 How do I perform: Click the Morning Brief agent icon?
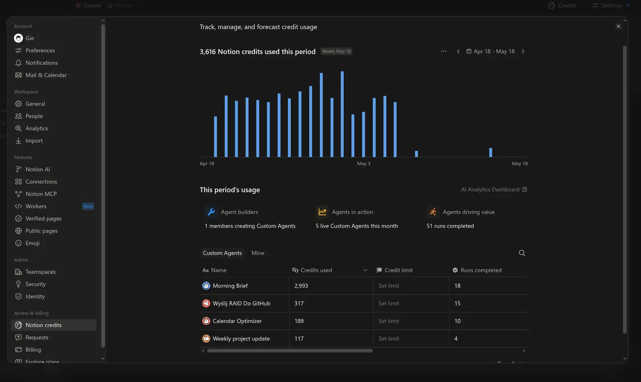(206, 286)
